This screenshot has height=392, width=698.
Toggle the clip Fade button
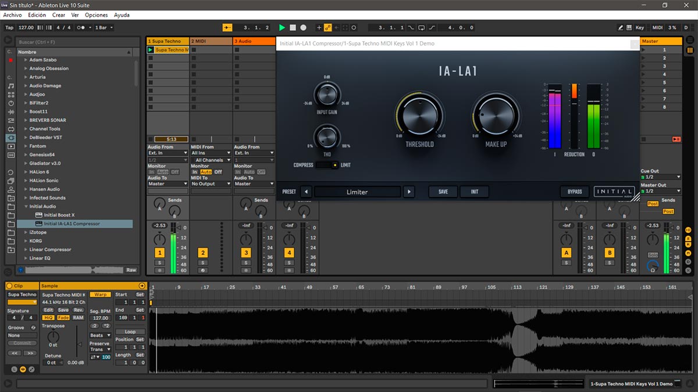coord(63,318)
